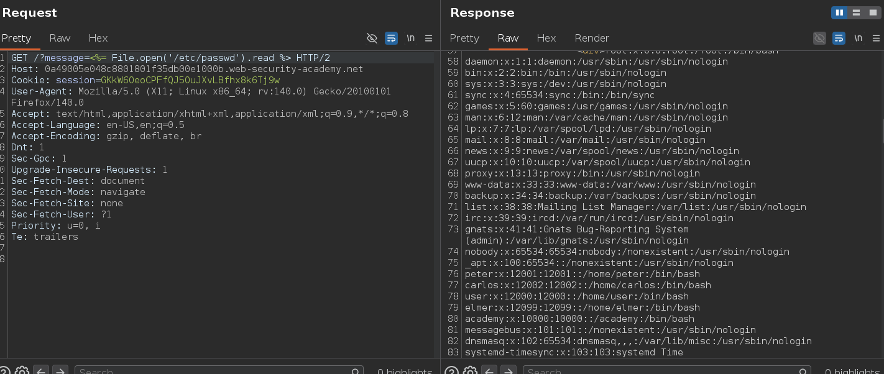Screen dimensions: 884x374
Task: Switch to Request Raw tab
Action: (60, 39)
